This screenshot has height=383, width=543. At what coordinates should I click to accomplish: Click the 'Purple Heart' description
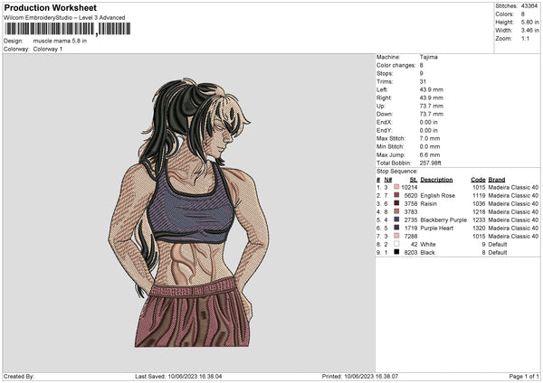coord(437,229)
